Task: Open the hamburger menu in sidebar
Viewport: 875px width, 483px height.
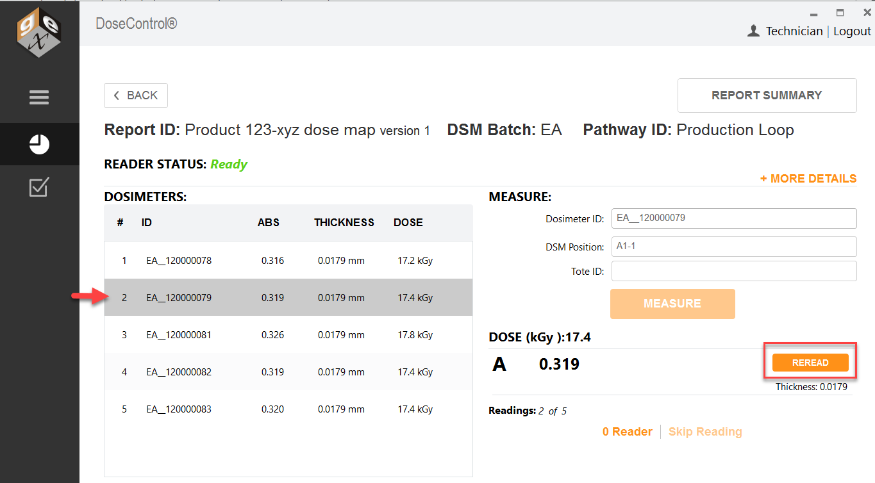Action: coord(39,98)
